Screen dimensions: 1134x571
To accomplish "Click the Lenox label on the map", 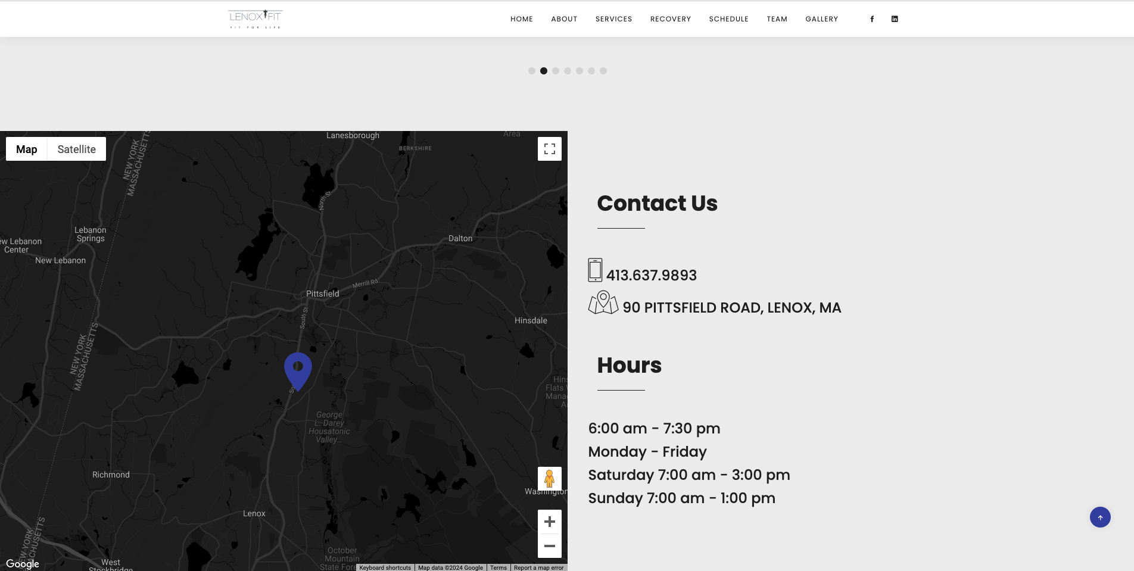I will click(x=254, y=513).
